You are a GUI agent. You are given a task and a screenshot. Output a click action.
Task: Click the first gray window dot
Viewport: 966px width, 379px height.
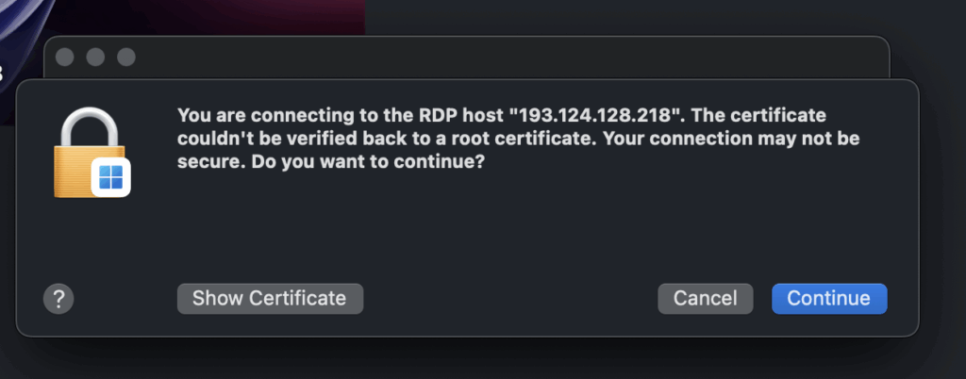coord(65,58)
